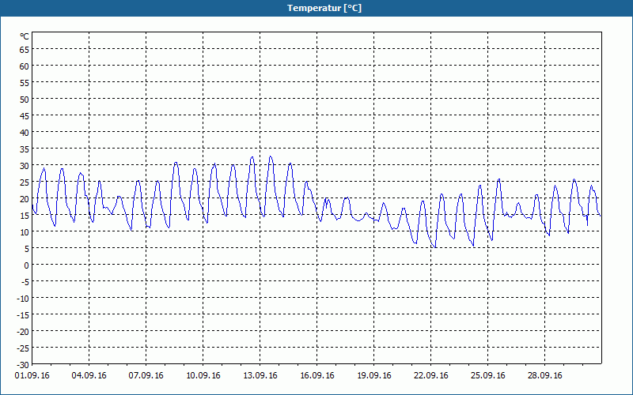633x395 pixels.
Task: Select the 10.09.16 date label
Action: point(203,376)
